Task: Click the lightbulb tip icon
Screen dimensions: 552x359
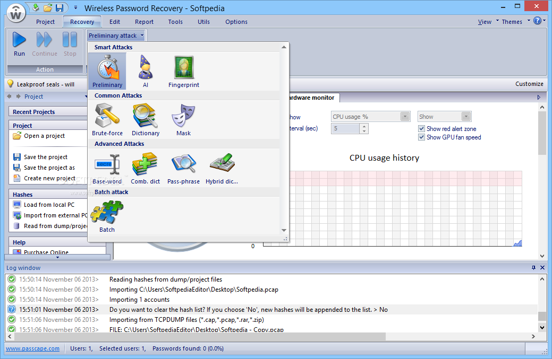Action: (11, 84)
